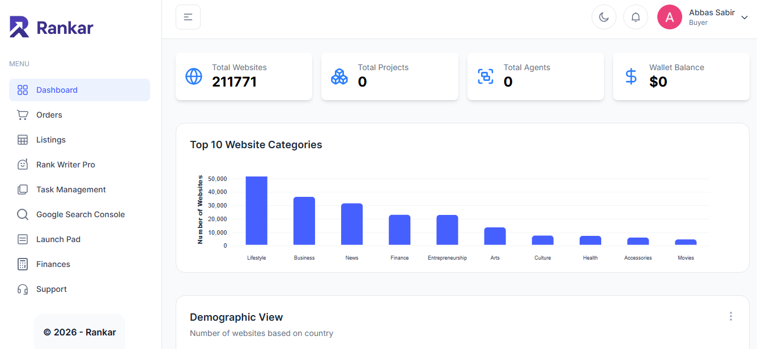The image size is (757, 349).
Task: Click the Abbas Sabir avatar circle
Action: pos(669,17)
